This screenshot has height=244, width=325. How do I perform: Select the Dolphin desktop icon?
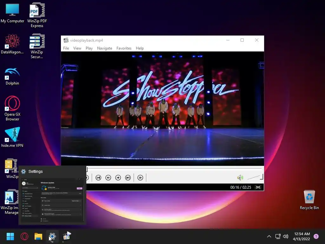click(x=12, y=76)
